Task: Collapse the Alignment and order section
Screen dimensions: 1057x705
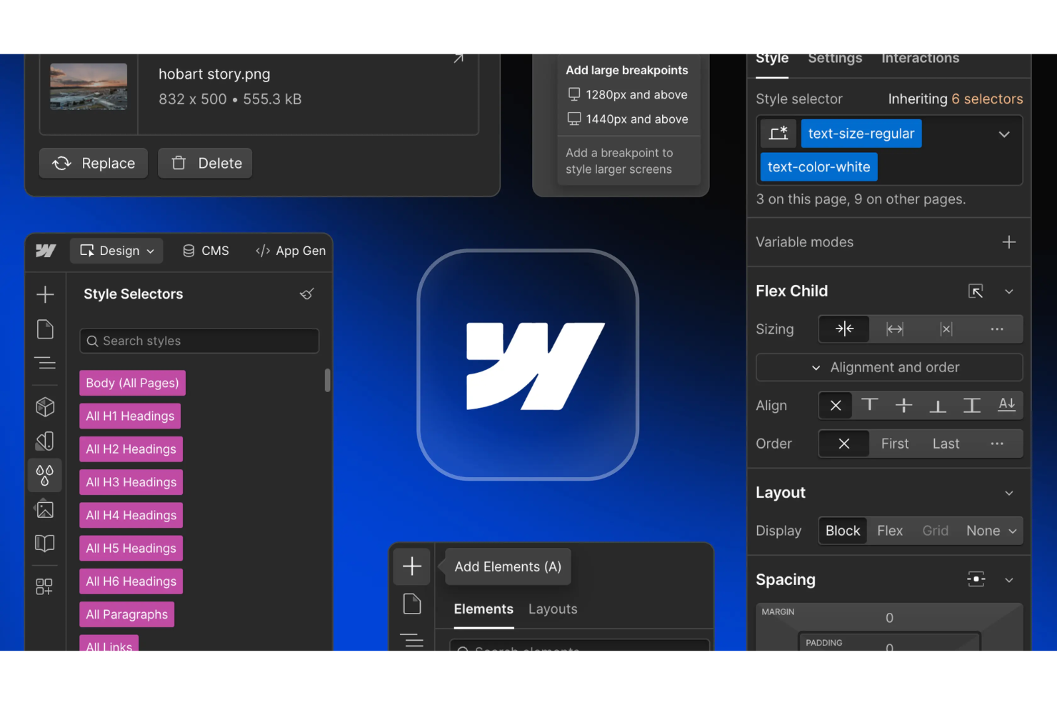Action: 816,367
